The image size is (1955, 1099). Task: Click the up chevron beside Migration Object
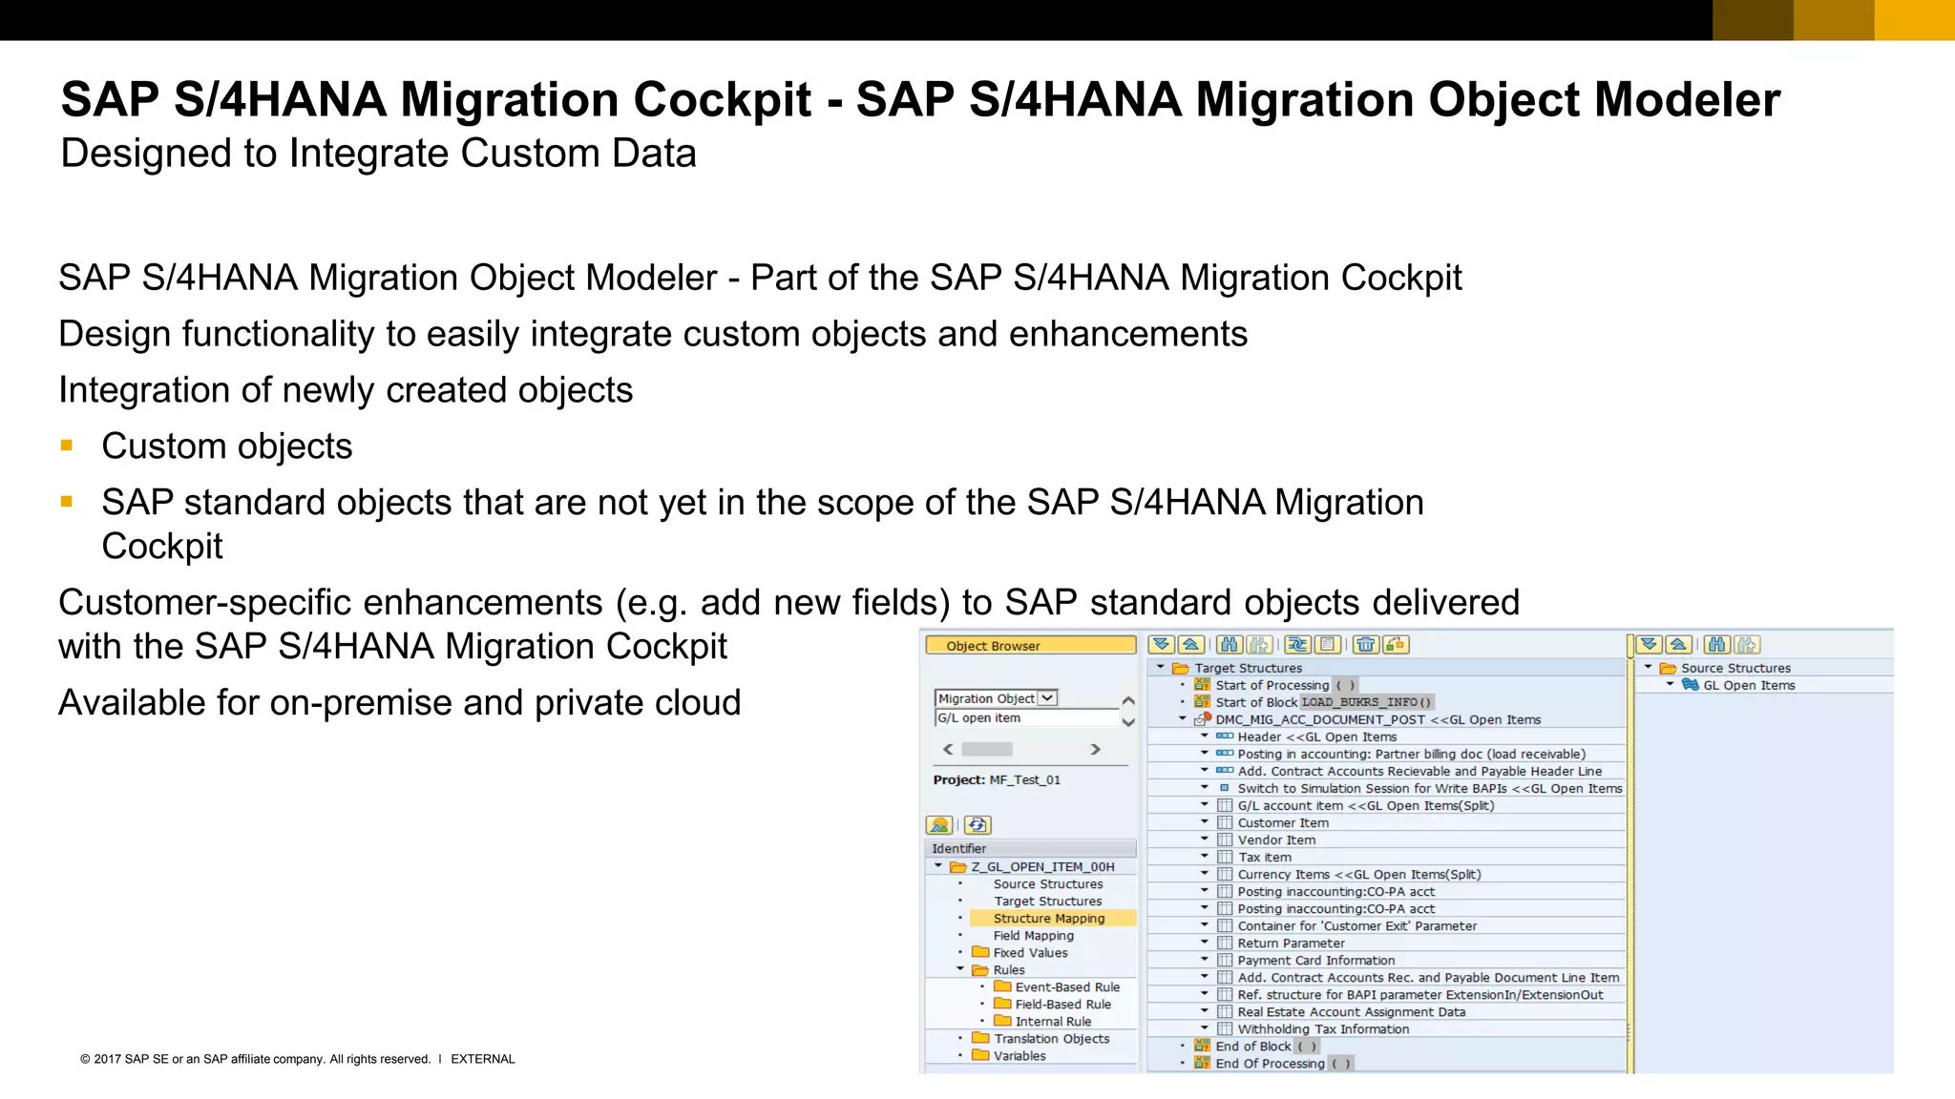pyautogui.click(x=1128, y=701)
